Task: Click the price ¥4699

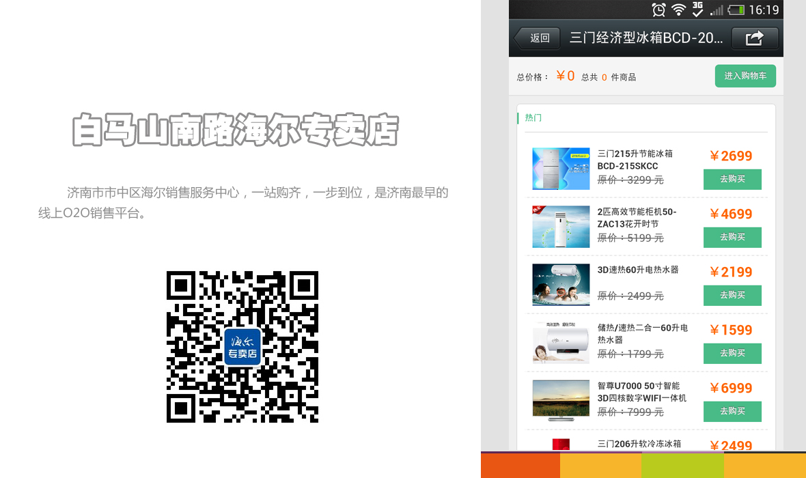Action: coord(731,214)
